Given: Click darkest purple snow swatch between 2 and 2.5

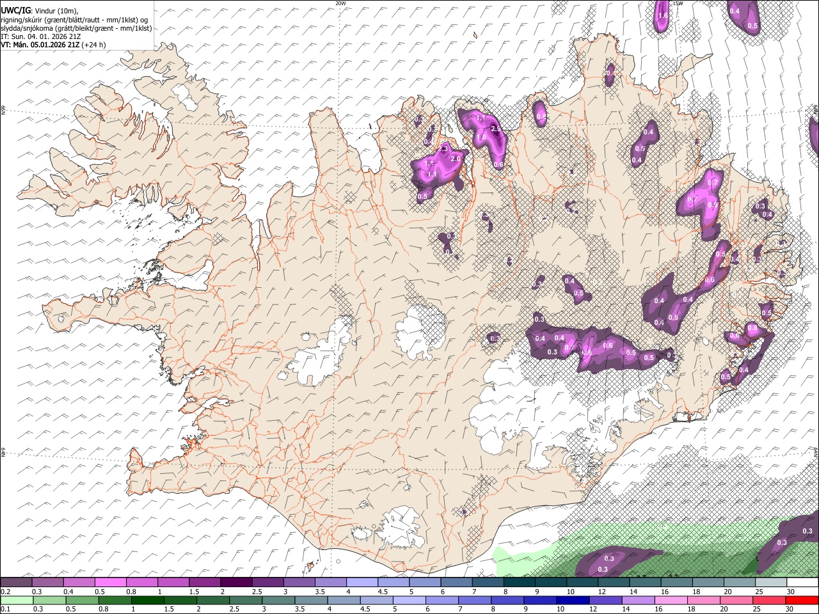Looking at the screenshot, I should [x=236, y=583].
